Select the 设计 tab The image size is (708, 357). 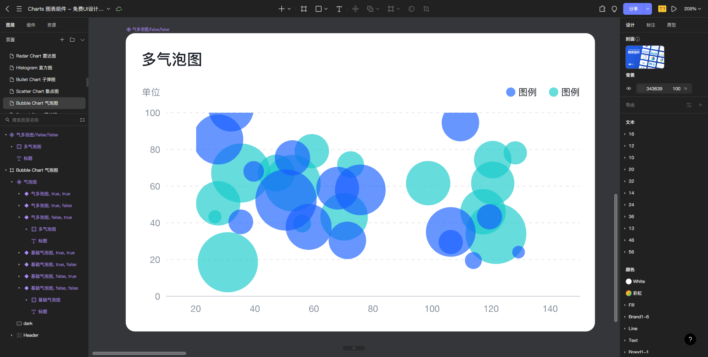coord(630,25)
